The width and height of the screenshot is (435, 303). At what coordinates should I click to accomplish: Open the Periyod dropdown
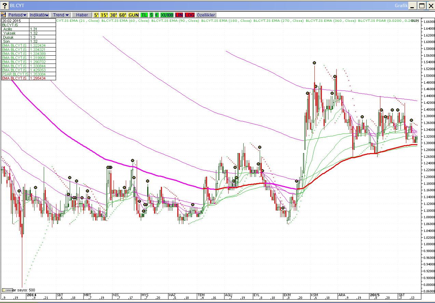[x=17, y=15]
